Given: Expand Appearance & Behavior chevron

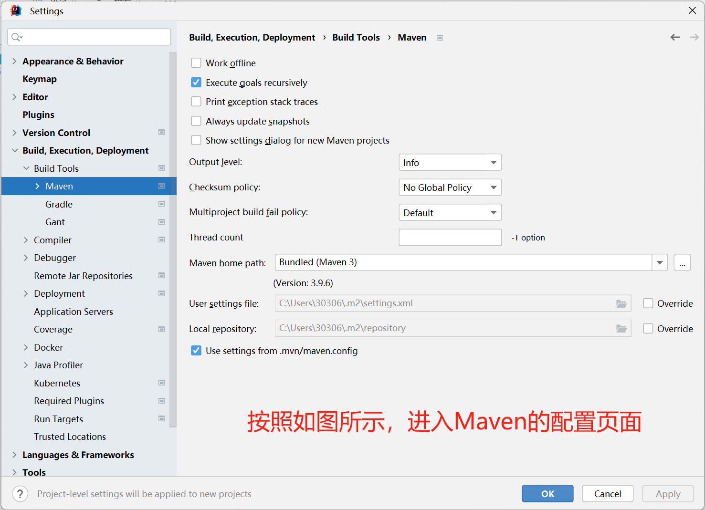Looking at the screenshot, I should tap(14, 61).
